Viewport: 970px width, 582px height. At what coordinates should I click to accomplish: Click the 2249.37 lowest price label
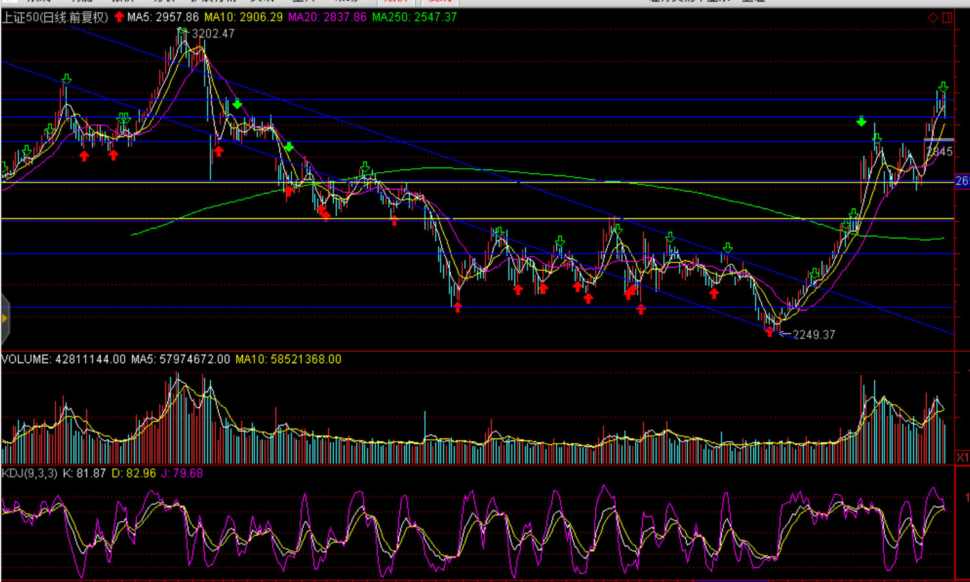(813, 335)
